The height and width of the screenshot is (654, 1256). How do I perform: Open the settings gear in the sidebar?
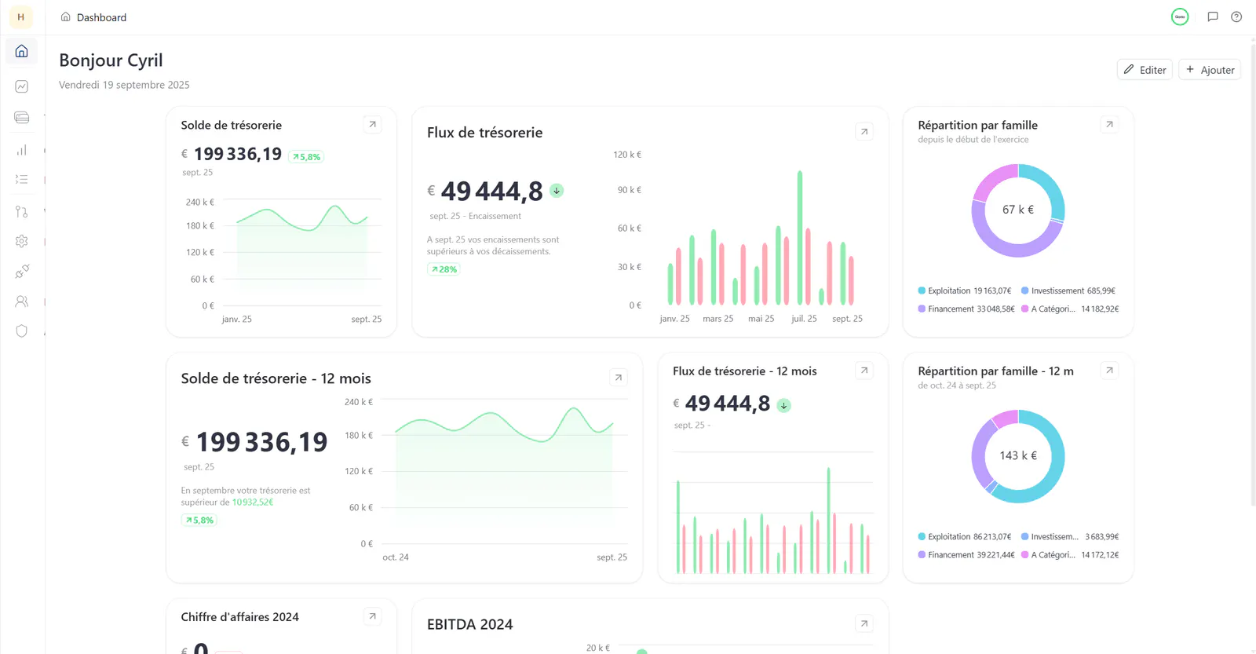point(21,241)
